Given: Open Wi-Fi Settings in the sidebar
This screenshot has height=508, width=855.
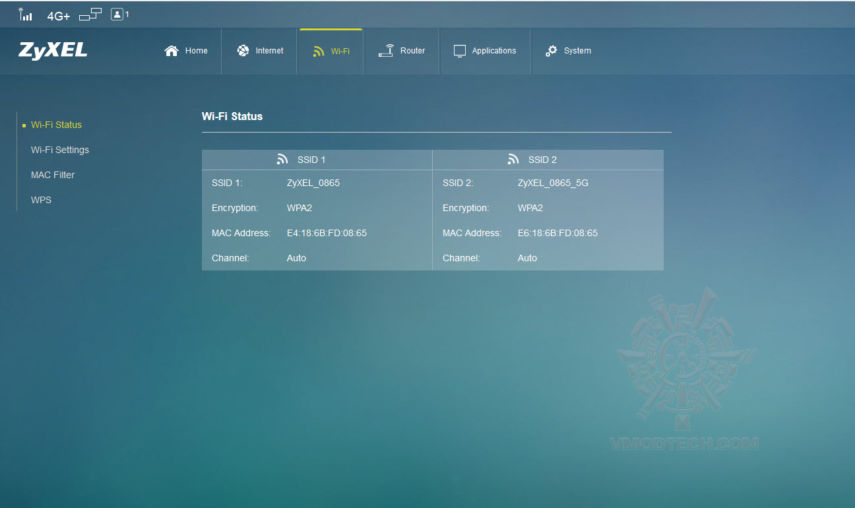Looking at the screenshot, I should (60, 150).
